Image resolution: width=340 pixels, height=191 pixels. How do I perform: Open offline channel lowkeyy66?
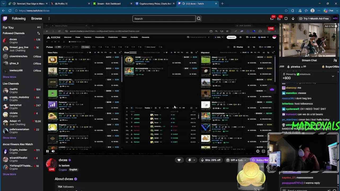coord(21,71)
